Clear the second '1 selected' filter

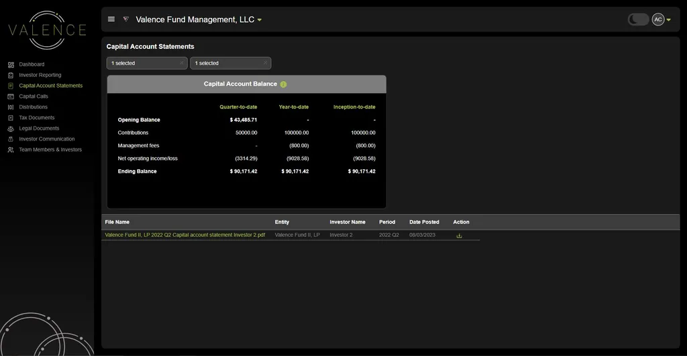pos(265,63)
